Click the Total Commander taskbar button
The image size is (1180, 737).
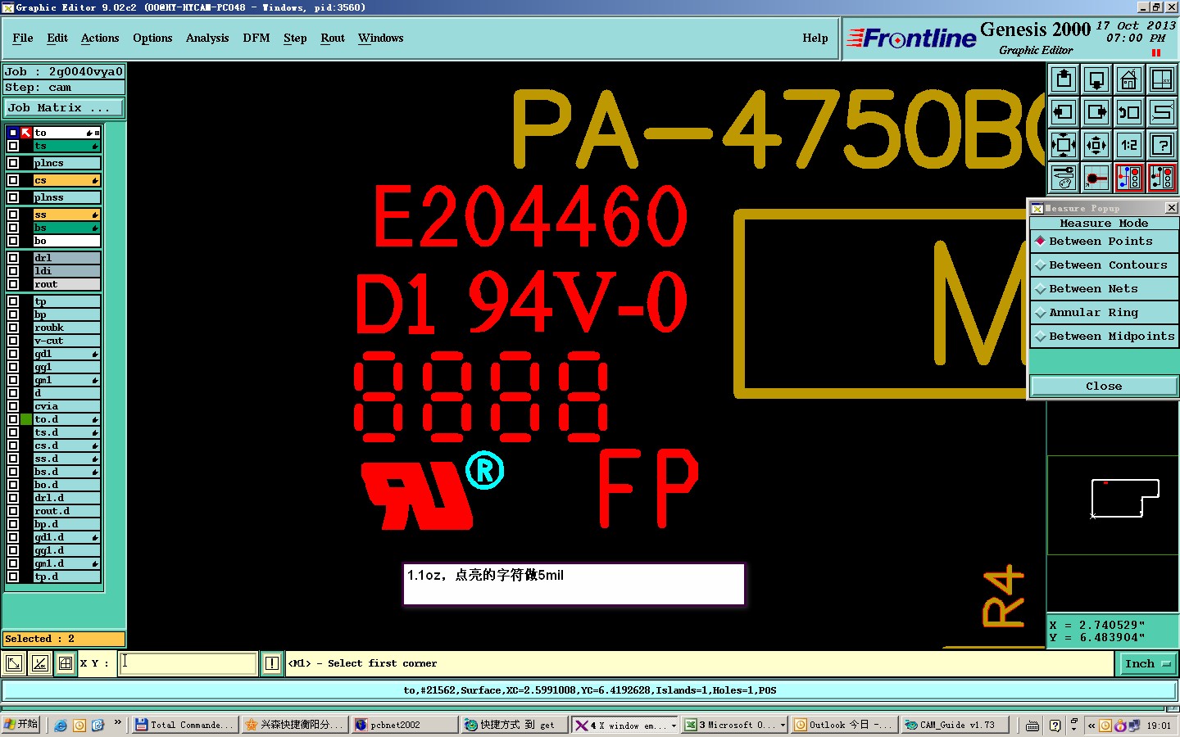click(184, 725)
